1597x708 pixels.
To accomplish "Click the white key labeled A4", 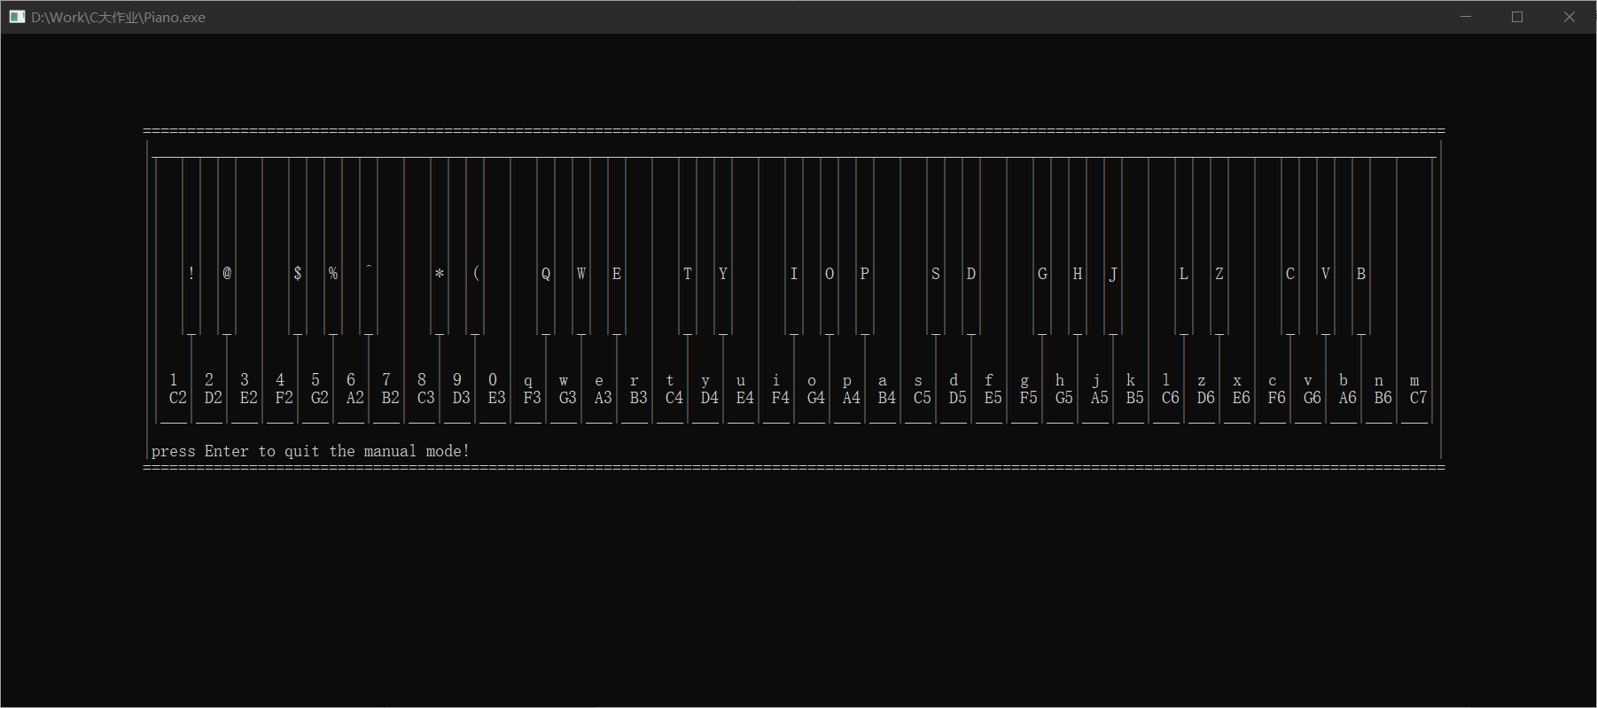I will tap(847, 390).
